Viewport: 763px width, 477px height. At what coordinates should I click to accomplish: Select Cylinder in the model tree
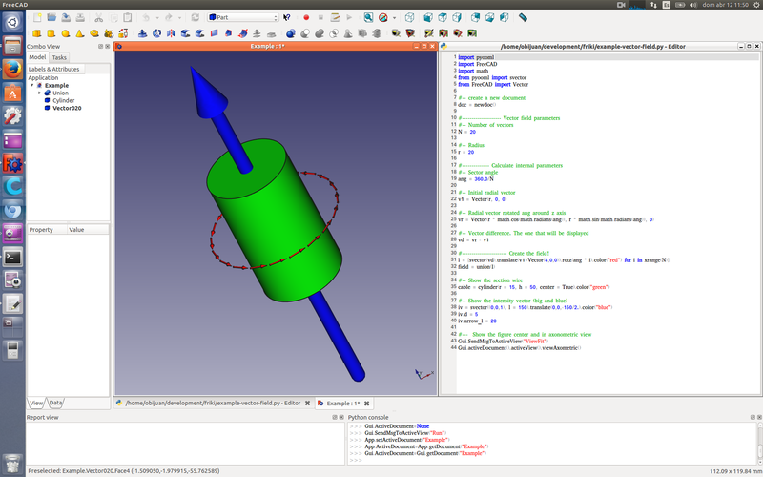click(x=63, y=100)
